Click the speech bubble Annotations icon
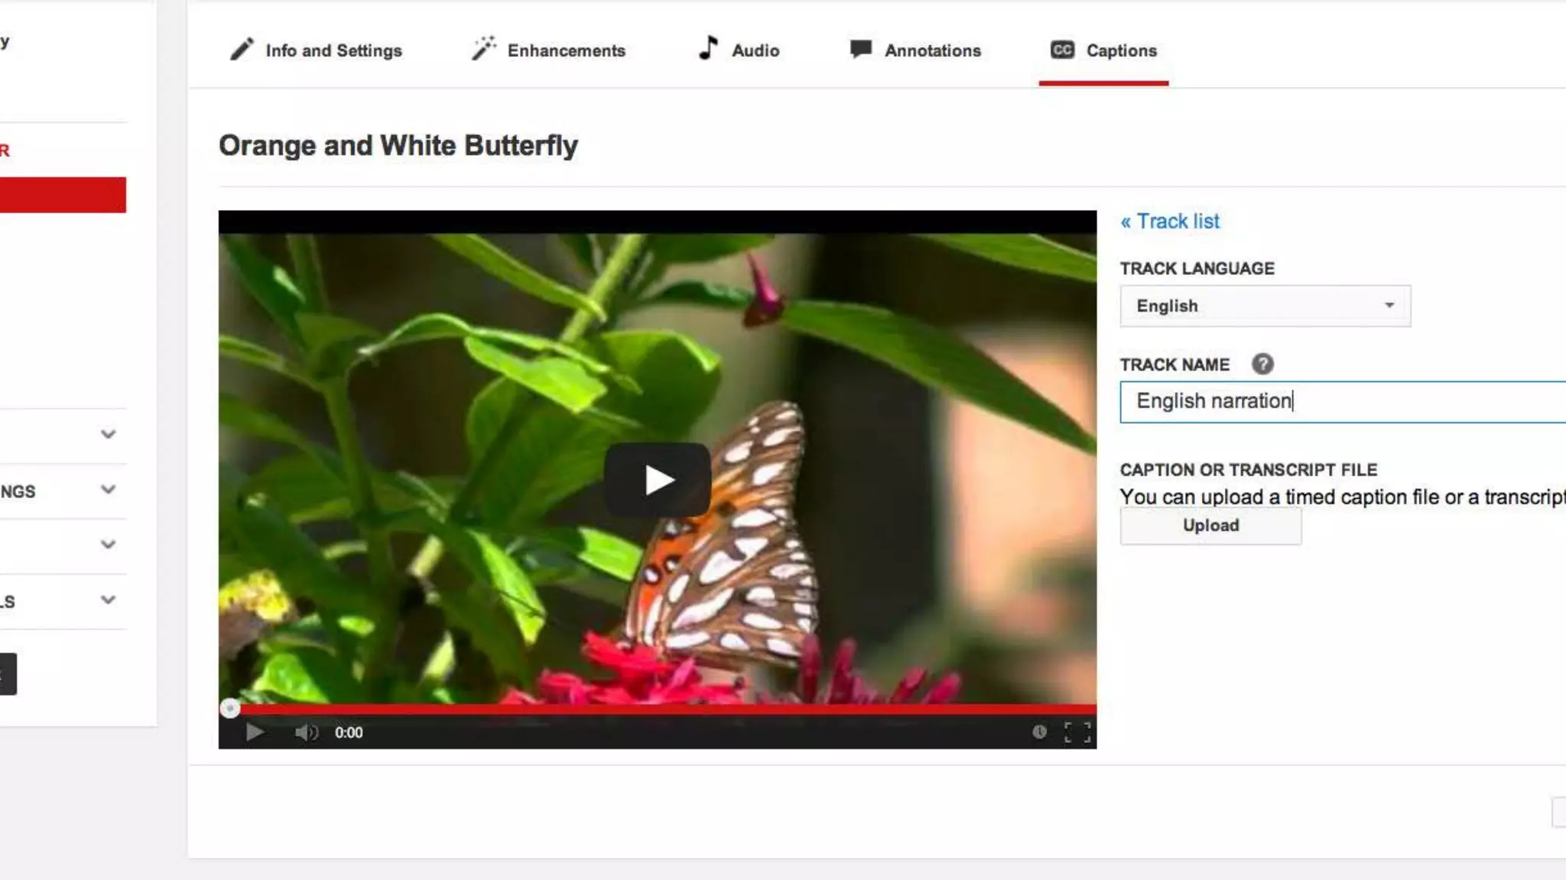Viewport: 1566px width, 880px height. click(x=861, y=49)
